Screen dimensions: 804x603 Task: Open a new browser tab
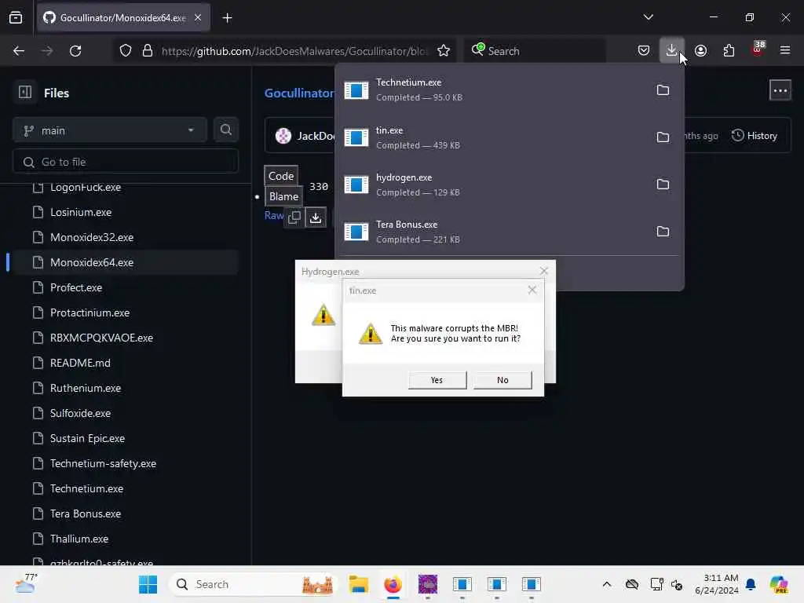227,18
